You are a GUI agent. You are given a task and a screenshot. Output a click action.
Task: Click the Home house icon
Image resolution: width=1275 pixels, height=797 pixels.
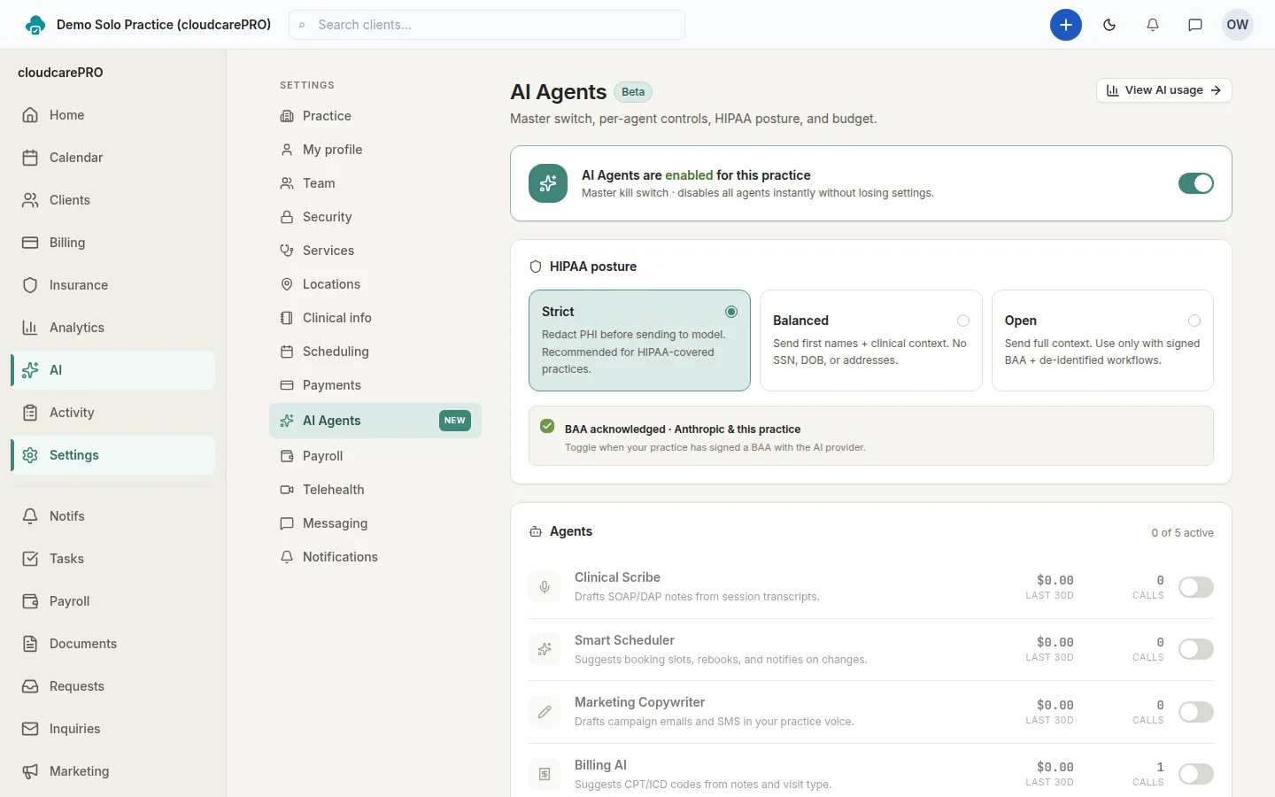[30, 115]
